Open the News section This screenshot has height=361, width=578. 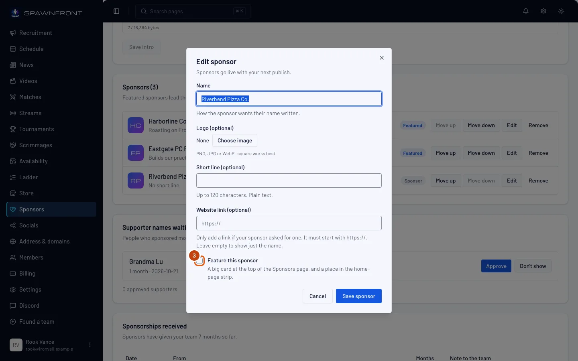pyautogui.click(x=51, y=65)
